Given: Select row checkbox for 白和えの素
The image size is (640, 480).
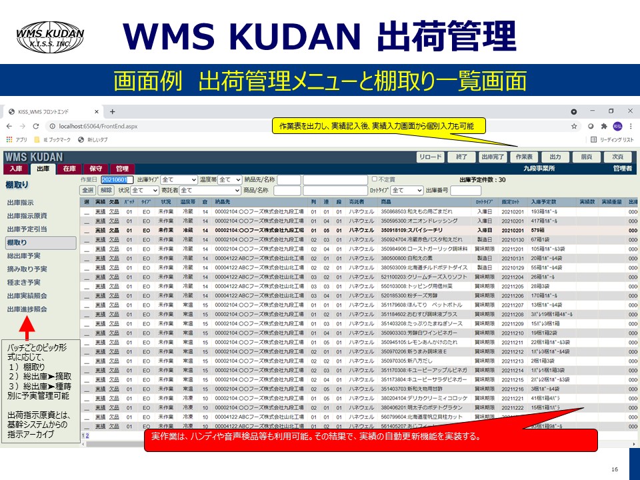Looking at the screenshot, I should tap(87, 259).
